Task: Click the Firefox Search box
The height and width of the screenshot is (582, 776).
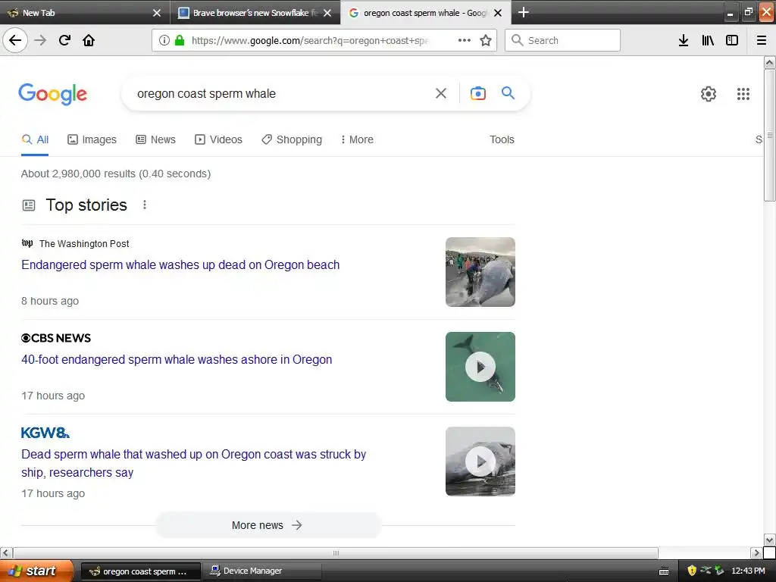Action: 562,40
